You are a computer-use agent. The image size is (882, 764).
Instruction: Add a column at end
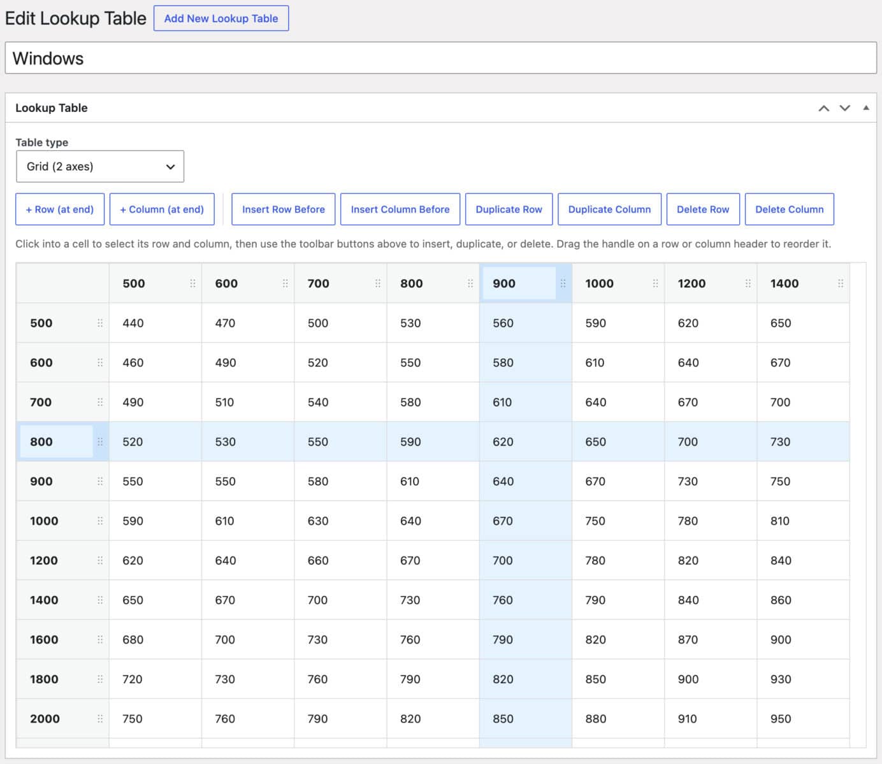click(162, 209)
